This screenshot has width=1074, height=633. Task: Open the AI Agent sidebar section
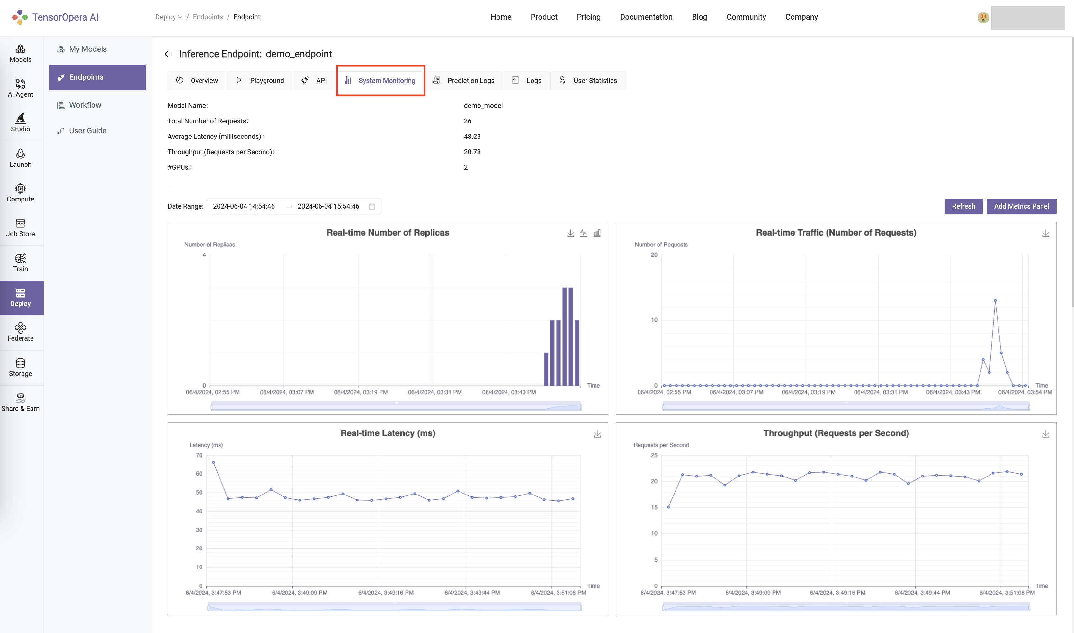[x=21, y=88]
